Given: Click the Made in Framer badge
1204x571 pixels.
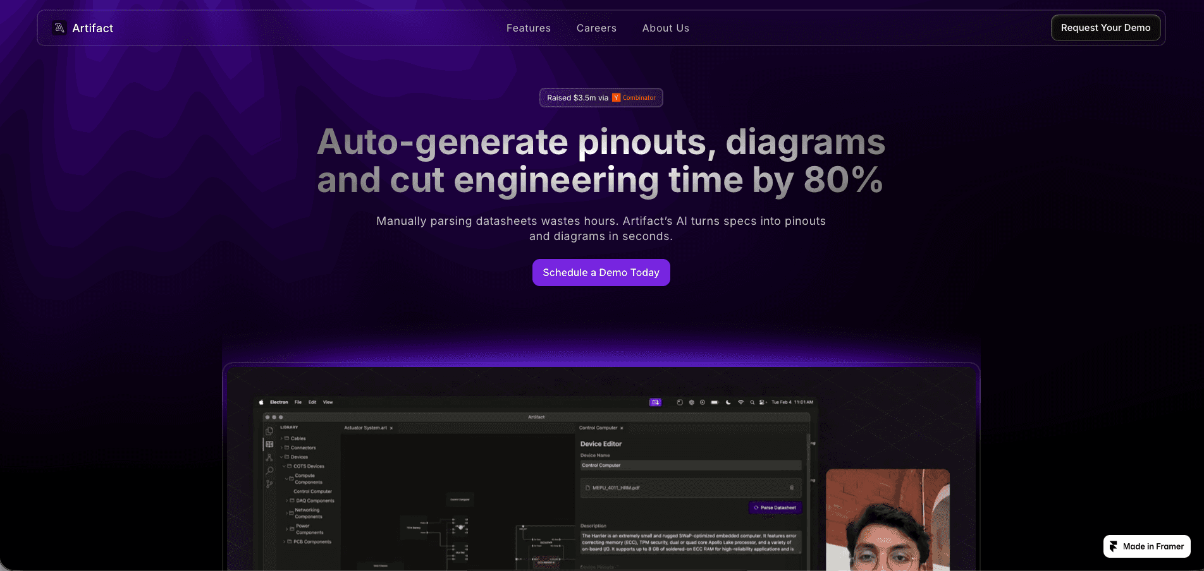Looking at the screenshot, I should tap(1147, 546).
